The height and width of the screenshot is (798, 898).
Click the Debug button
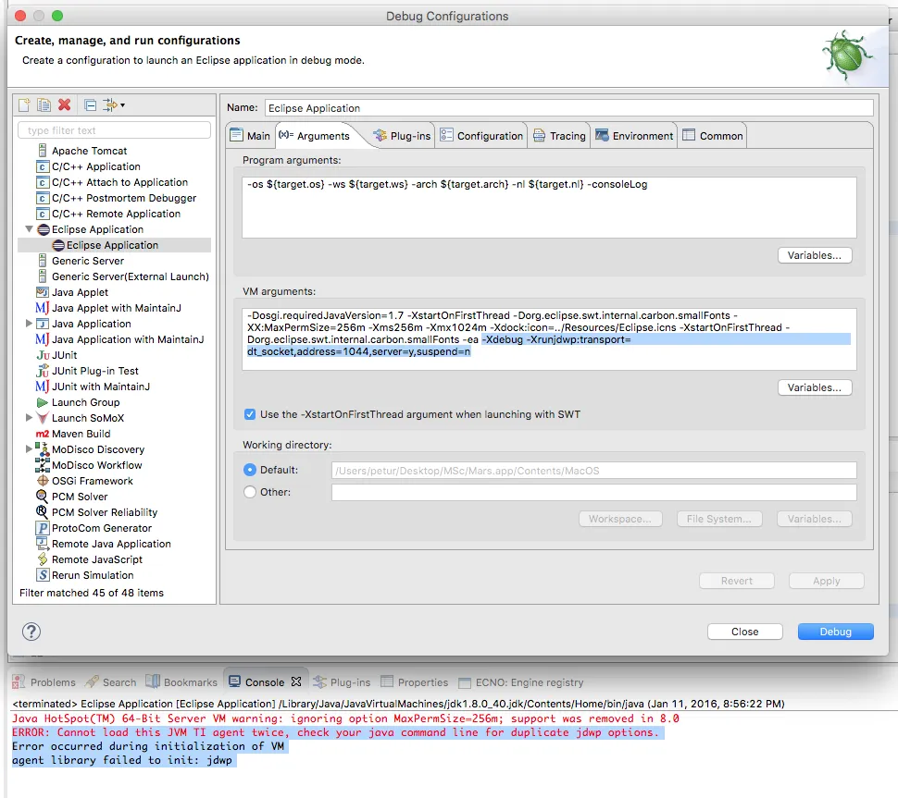[836, 632]
